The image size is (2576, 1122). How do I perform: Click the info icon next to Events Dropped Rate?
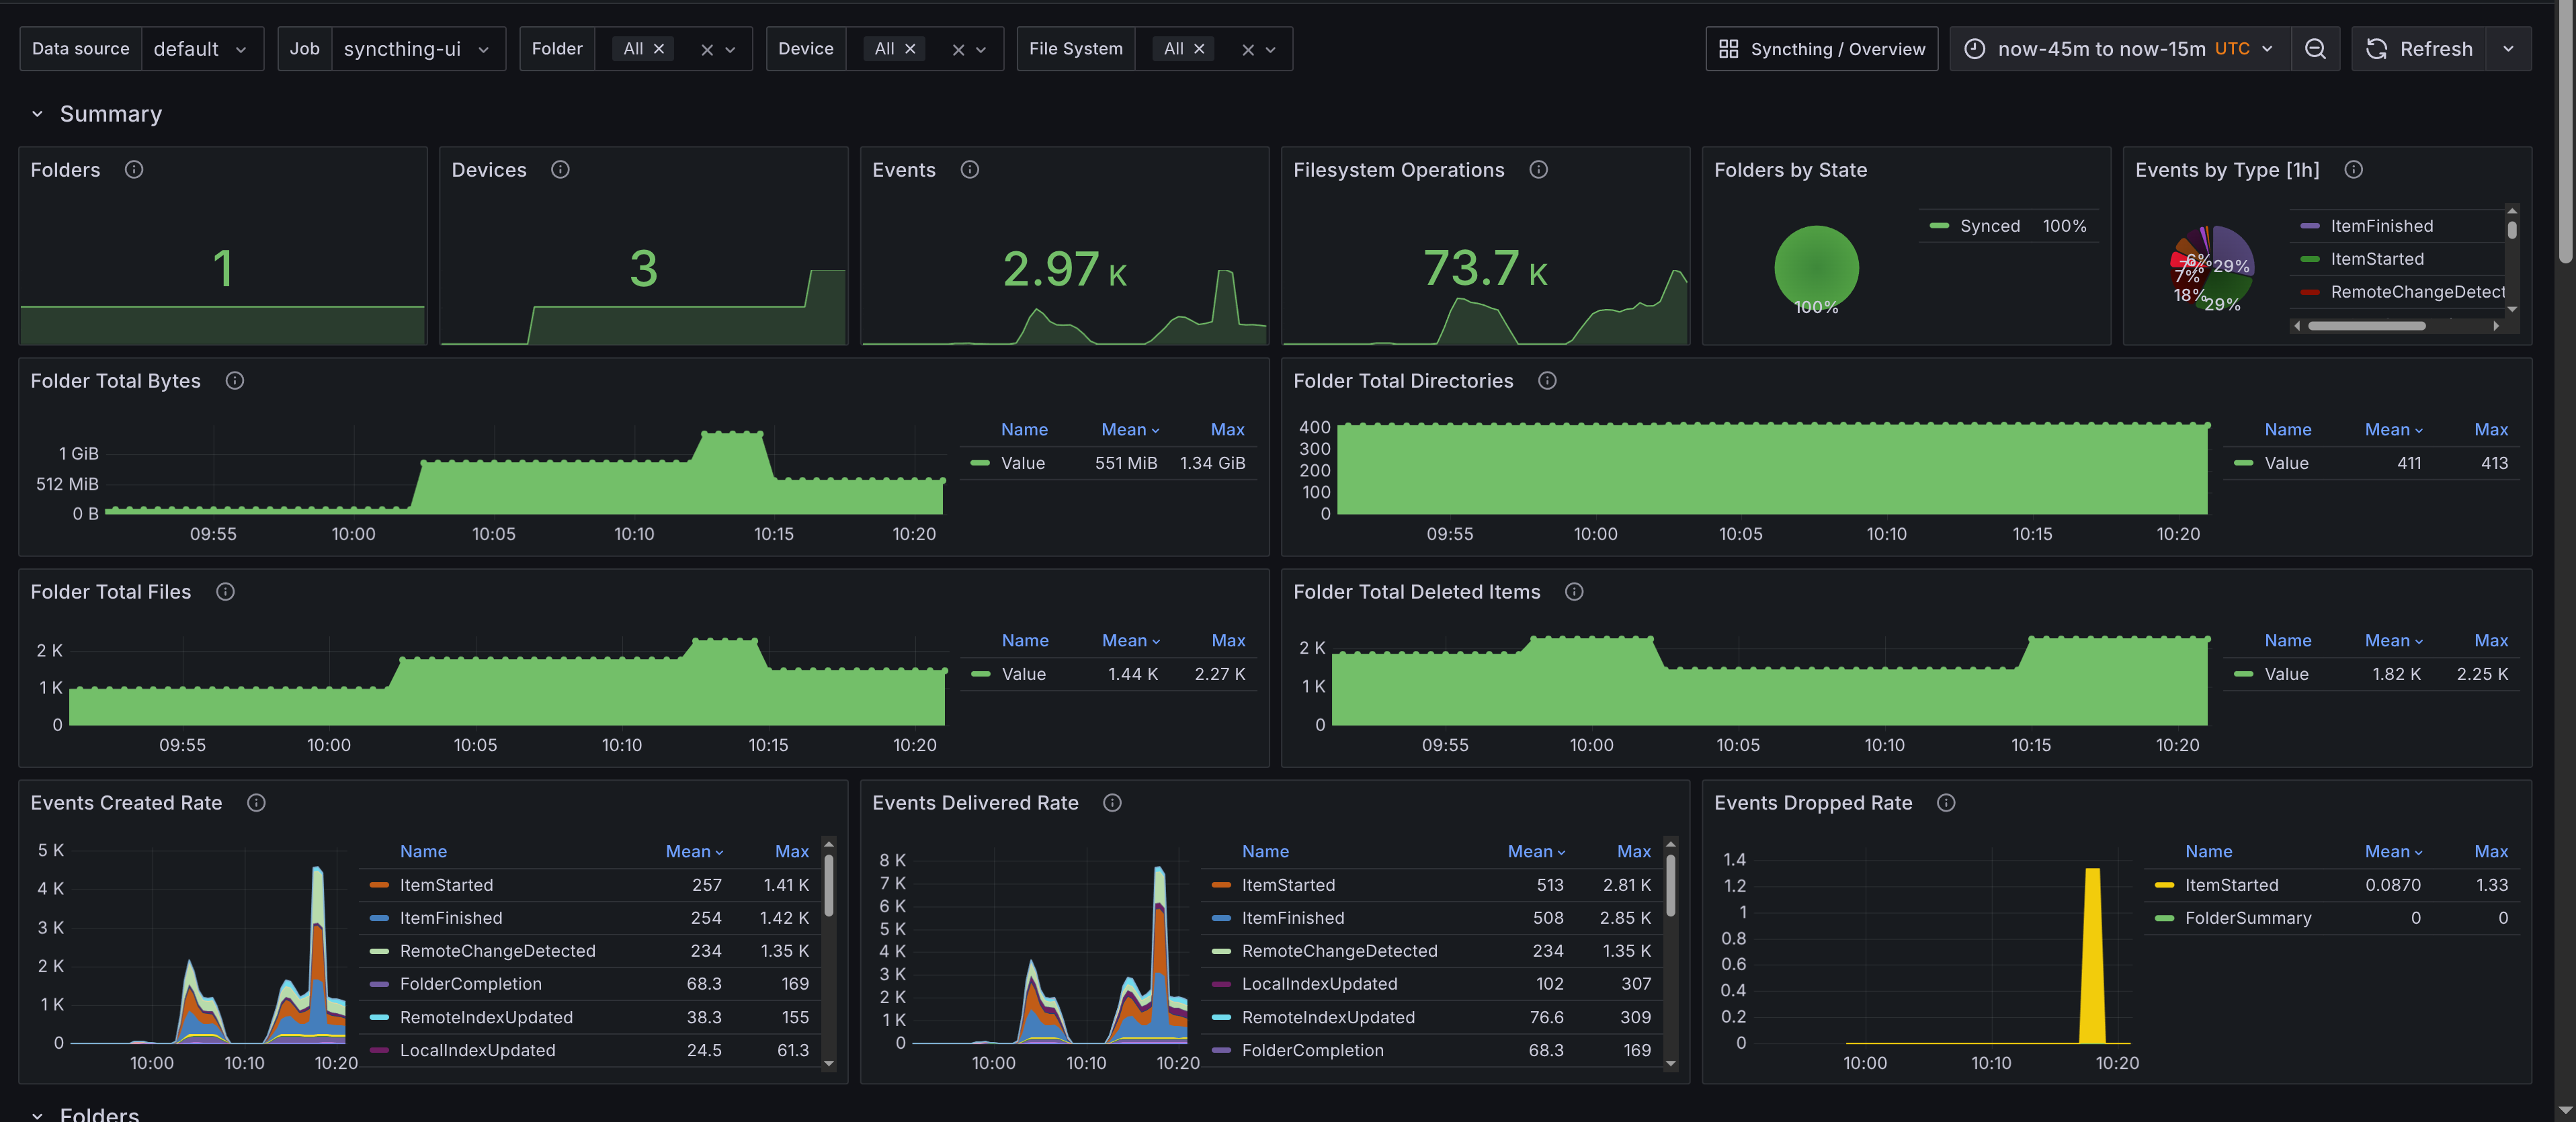point(1945,803)
